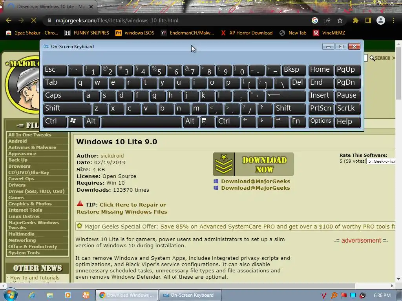Click the left arrow key
Viewport: 402px width, 301px height.
click(249, 121)
